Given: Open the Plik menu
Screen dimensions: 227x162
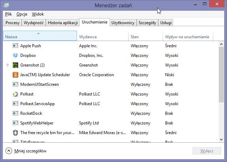Looking at the screenshot, I should pyautogui.click(x=8, y=14).
